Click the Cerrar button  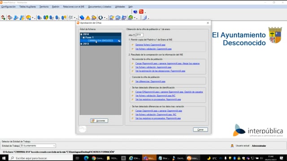200,130
